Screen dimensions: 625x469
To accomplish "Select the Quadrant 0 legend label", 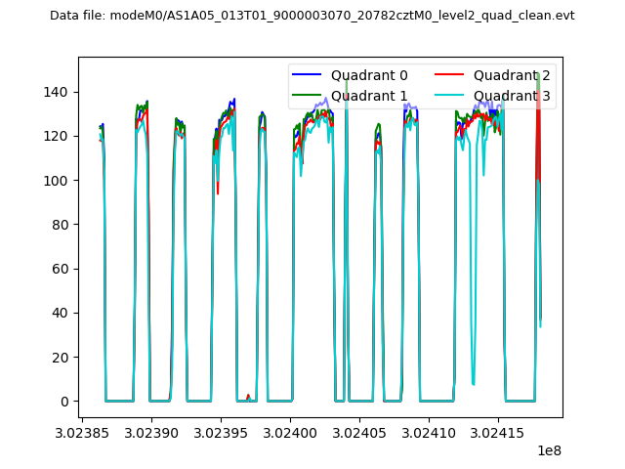I will tap(369, 75).
